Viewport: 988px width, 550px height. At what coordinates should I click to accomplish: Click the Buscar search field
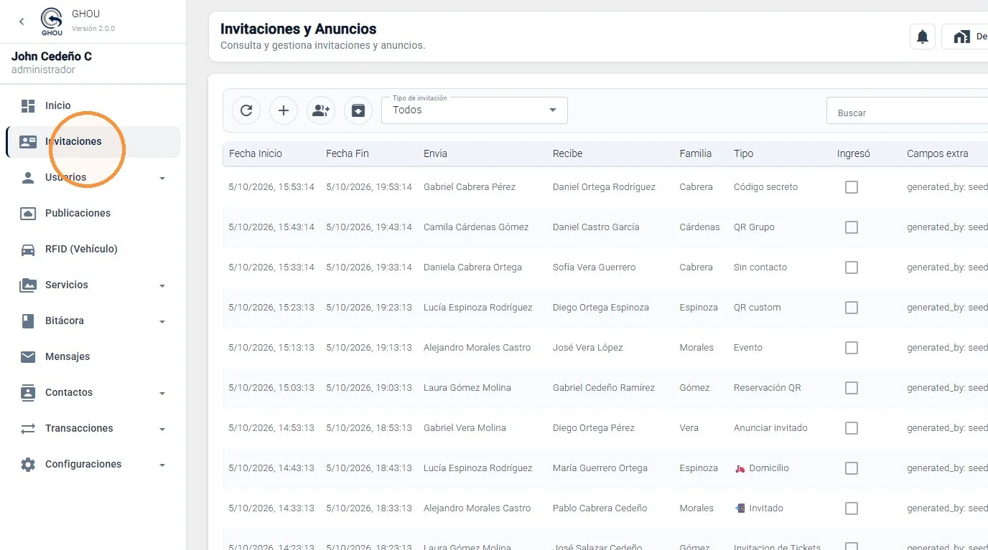click(x=907, y=111)
